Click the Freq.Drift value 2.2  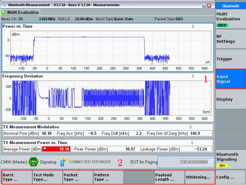point(139,134)
